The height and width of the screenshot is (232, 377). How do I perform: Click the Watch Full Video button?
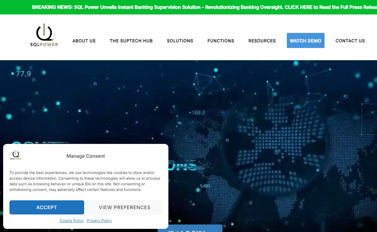[x=190, y=229]
